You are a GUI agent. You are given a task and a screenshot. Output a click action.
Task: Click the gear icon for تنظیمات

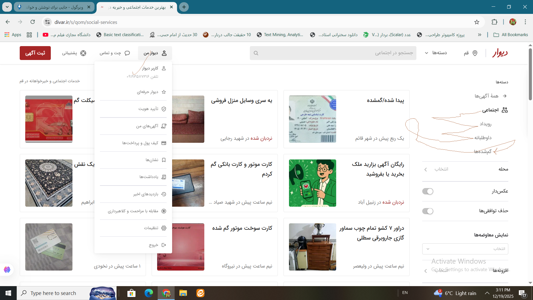[x=164, y=228]
